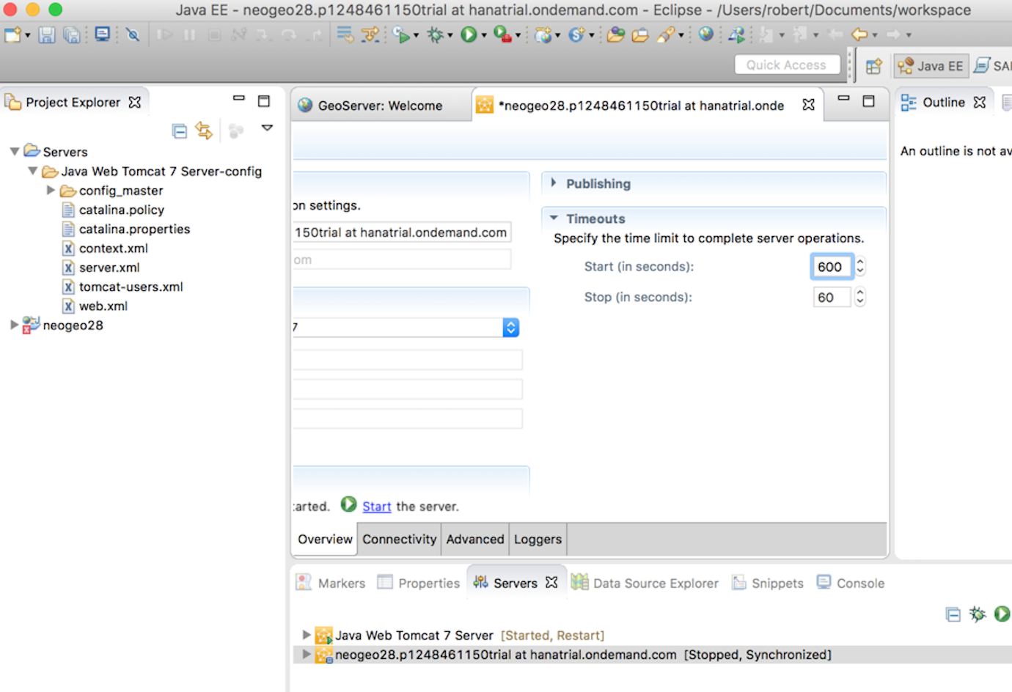Open the Run button's dropdown arrow
This screenshot has width=1012, height=692.
pyautogui.click(x=484, y=35)
